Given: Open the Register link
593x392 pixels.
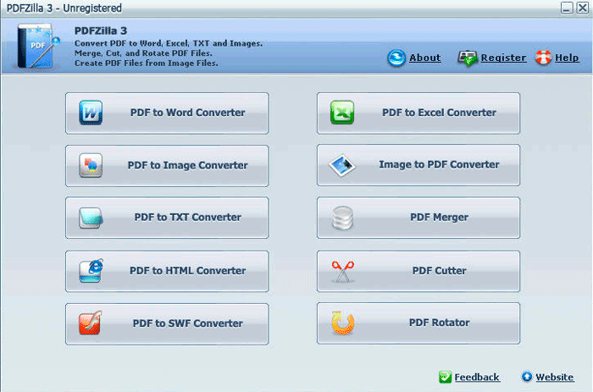Looking at the screenshot, I should tap(503, 58).
